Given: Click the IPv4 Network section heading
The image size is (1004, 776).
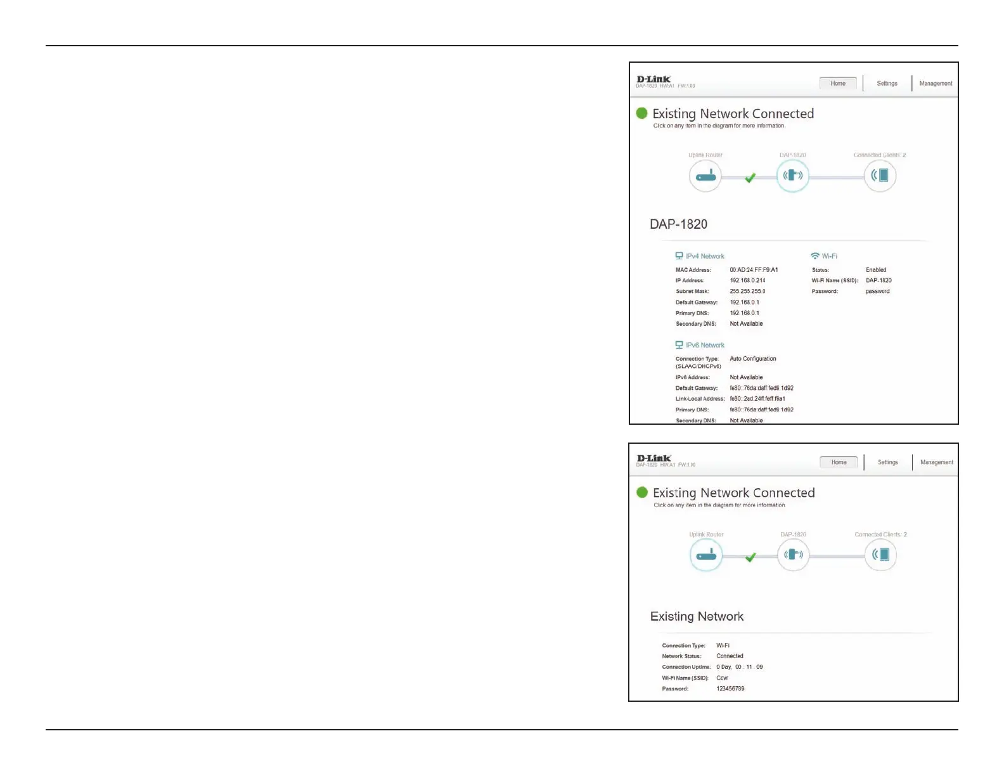Looking at the screenshot, I should point(705,256).
